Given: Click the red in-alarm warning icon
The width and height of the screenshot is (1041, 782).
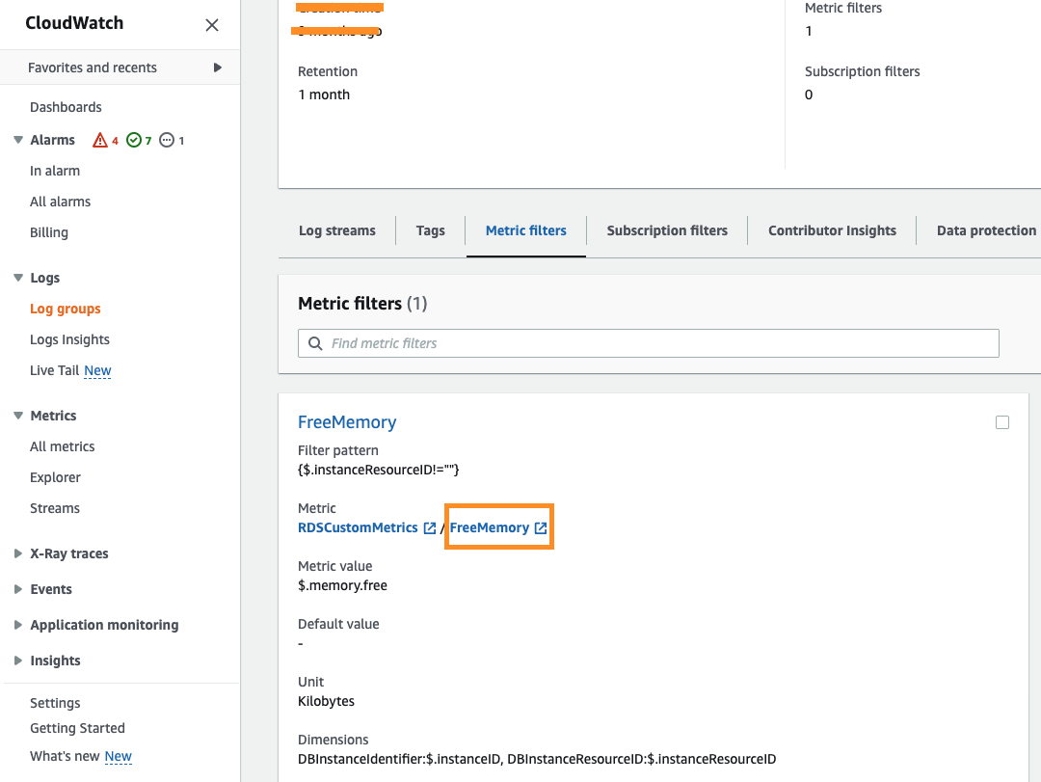Looking at the screenshot, I should pos(99,140).
